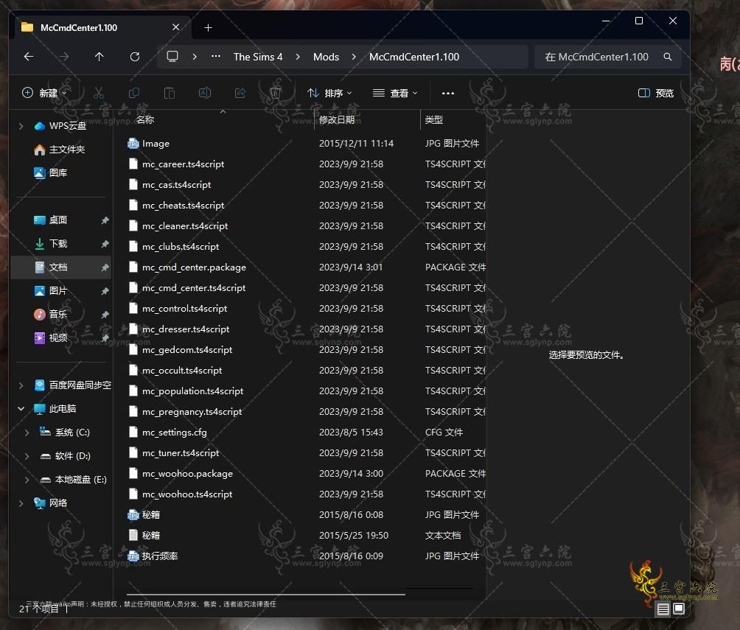Click the Rename icon in toolbar
740x630 pixels.
coord(205,93)
